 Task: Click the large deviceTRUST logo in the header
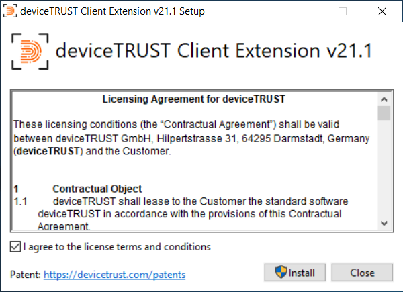[x=30, y=51]
